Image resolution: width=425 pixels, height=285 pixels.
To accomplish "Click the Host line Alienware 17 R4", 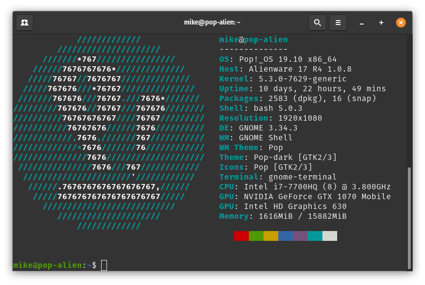I will [286, 69].
